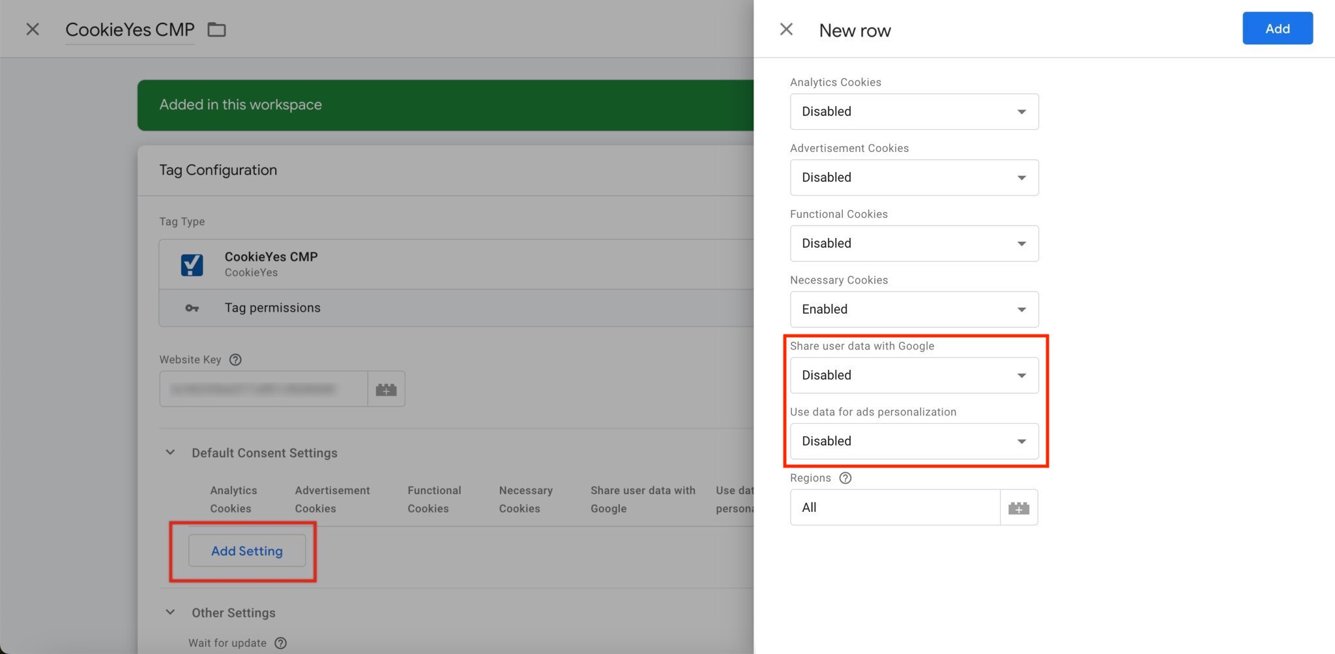Viewport: 1335px width, 654px height.
Task: Click the Wait for update help icon
Action: [280, 643]
